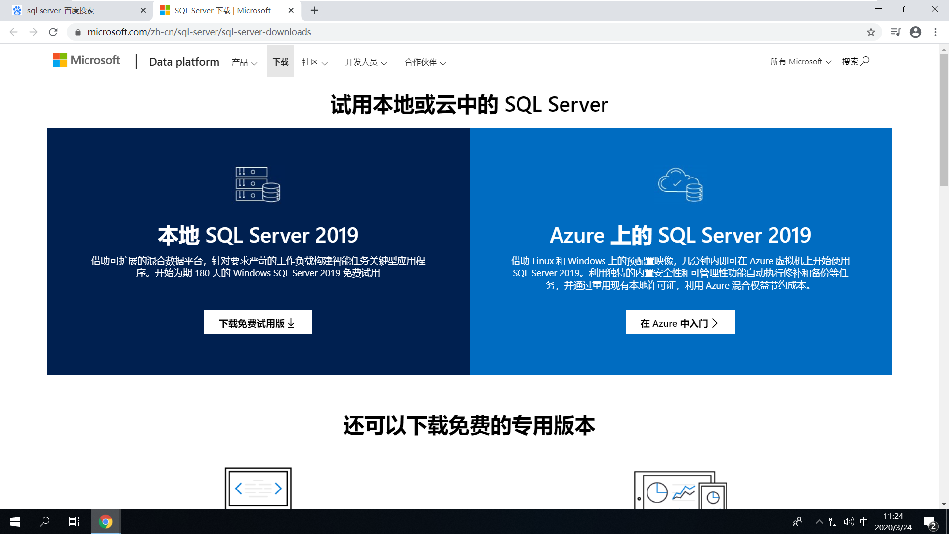949x534 pixels.
Task: Expand the 产品 dropdown
Action: [245, 62]
